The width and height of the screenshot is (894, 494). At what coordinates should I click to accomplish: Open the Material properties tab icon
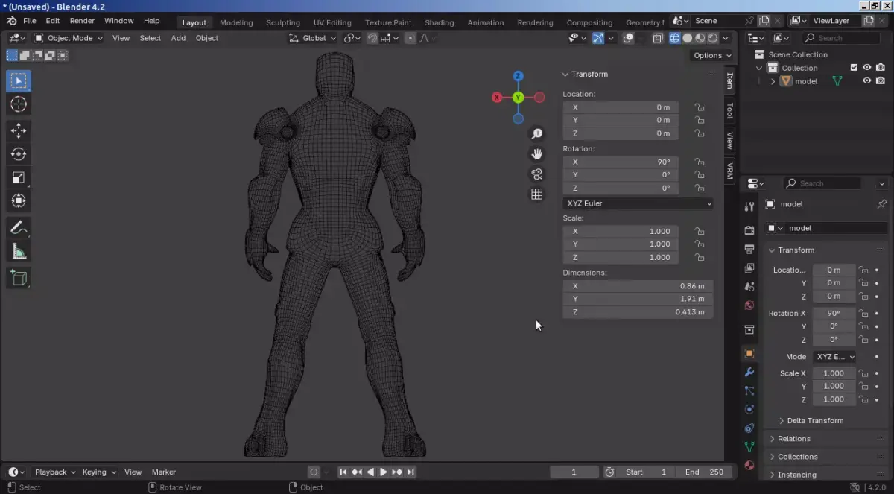tap(749, 466)
